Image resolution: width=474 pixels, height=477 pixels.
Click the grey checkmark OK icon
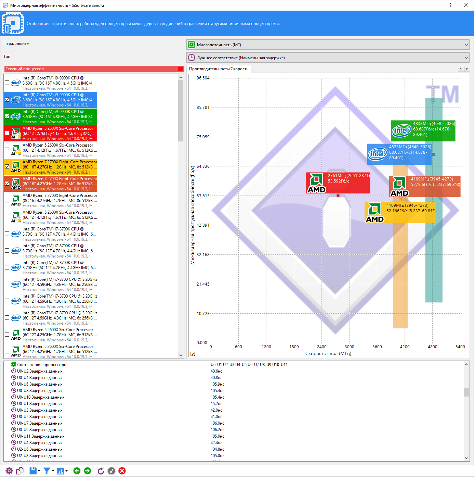click(x=111, y=471)
